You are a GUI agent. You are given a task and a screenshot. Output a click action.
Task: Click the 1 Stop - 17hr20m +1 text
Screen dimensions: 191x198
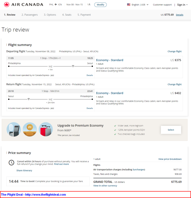(x=50, y=58)
